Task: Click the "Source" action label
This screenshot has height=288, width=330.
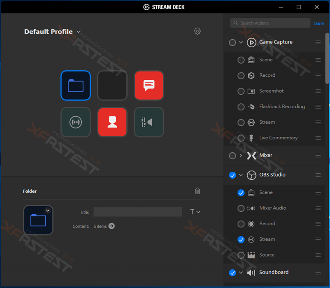Action: tap(267, 255)
